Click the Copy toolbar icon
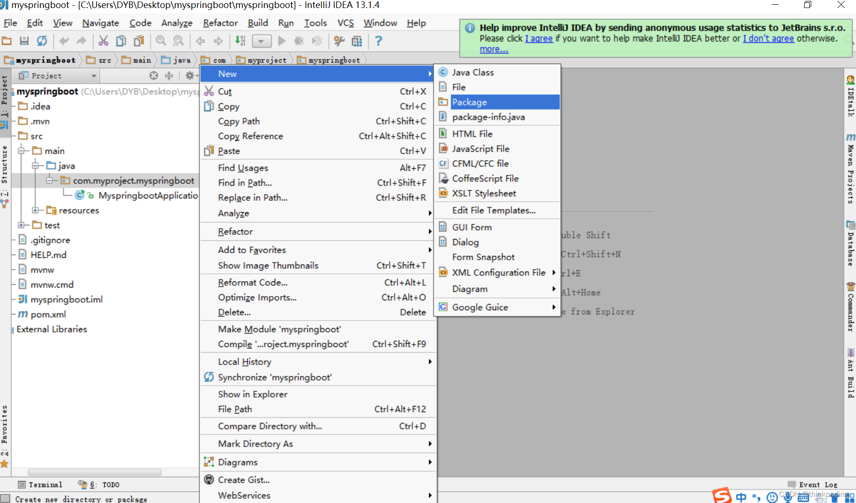The image size is (856, 503). click(x=121, y=41)
